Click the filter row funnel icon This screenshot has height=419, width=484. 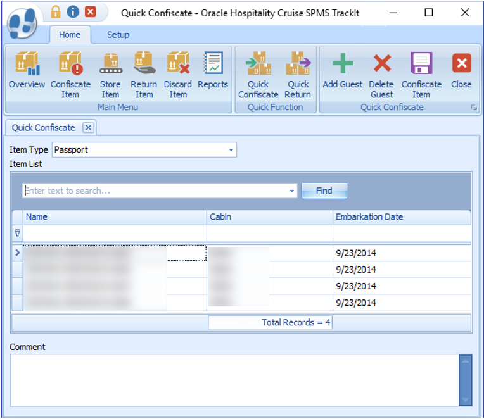point(17,233)
